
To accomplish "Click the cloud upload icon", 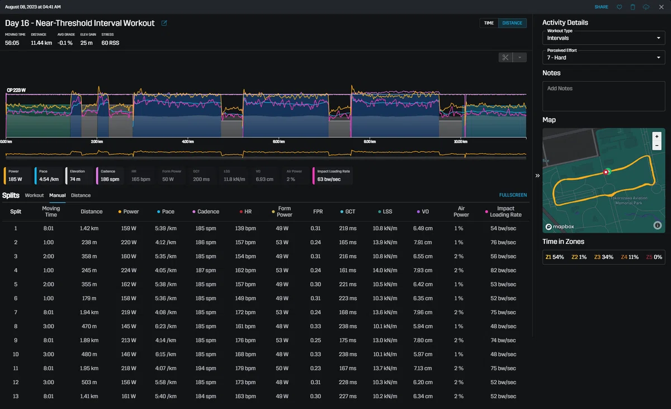I will (x=646, y=7).
